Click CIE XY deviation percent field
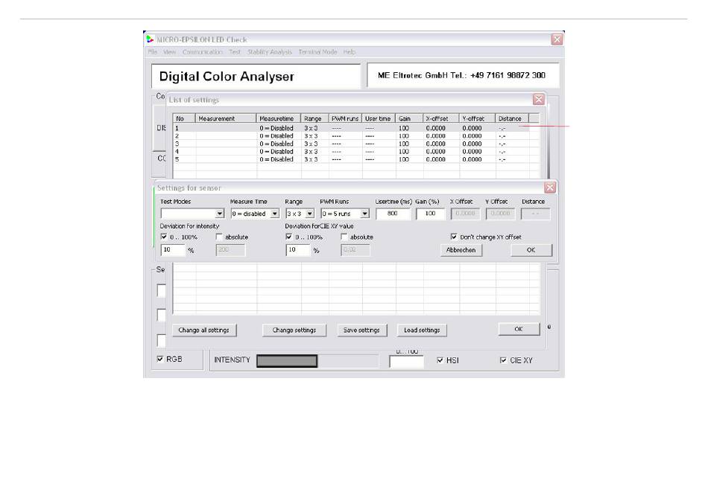This screenshot has width=708, height=489. [x=298, y=250]
